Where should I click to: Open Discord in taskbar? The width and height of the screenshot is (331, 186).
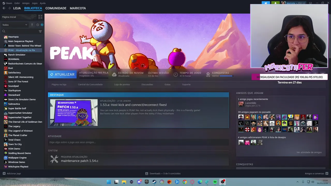tap(139, 182)
